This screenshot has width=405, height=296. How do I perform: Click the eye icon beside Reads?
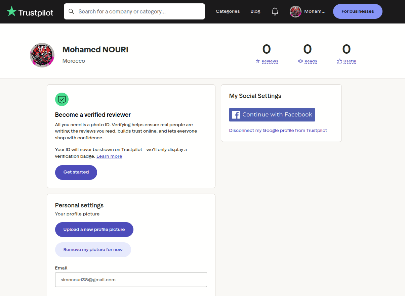[300, 61]
